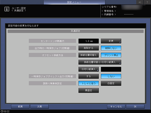Click the 設定内容の変更を行なえます message

point(23,26)
